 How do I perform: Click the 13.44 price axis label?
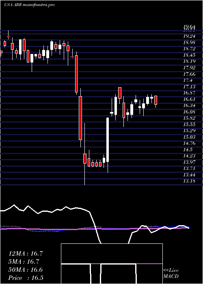(189, 175)
